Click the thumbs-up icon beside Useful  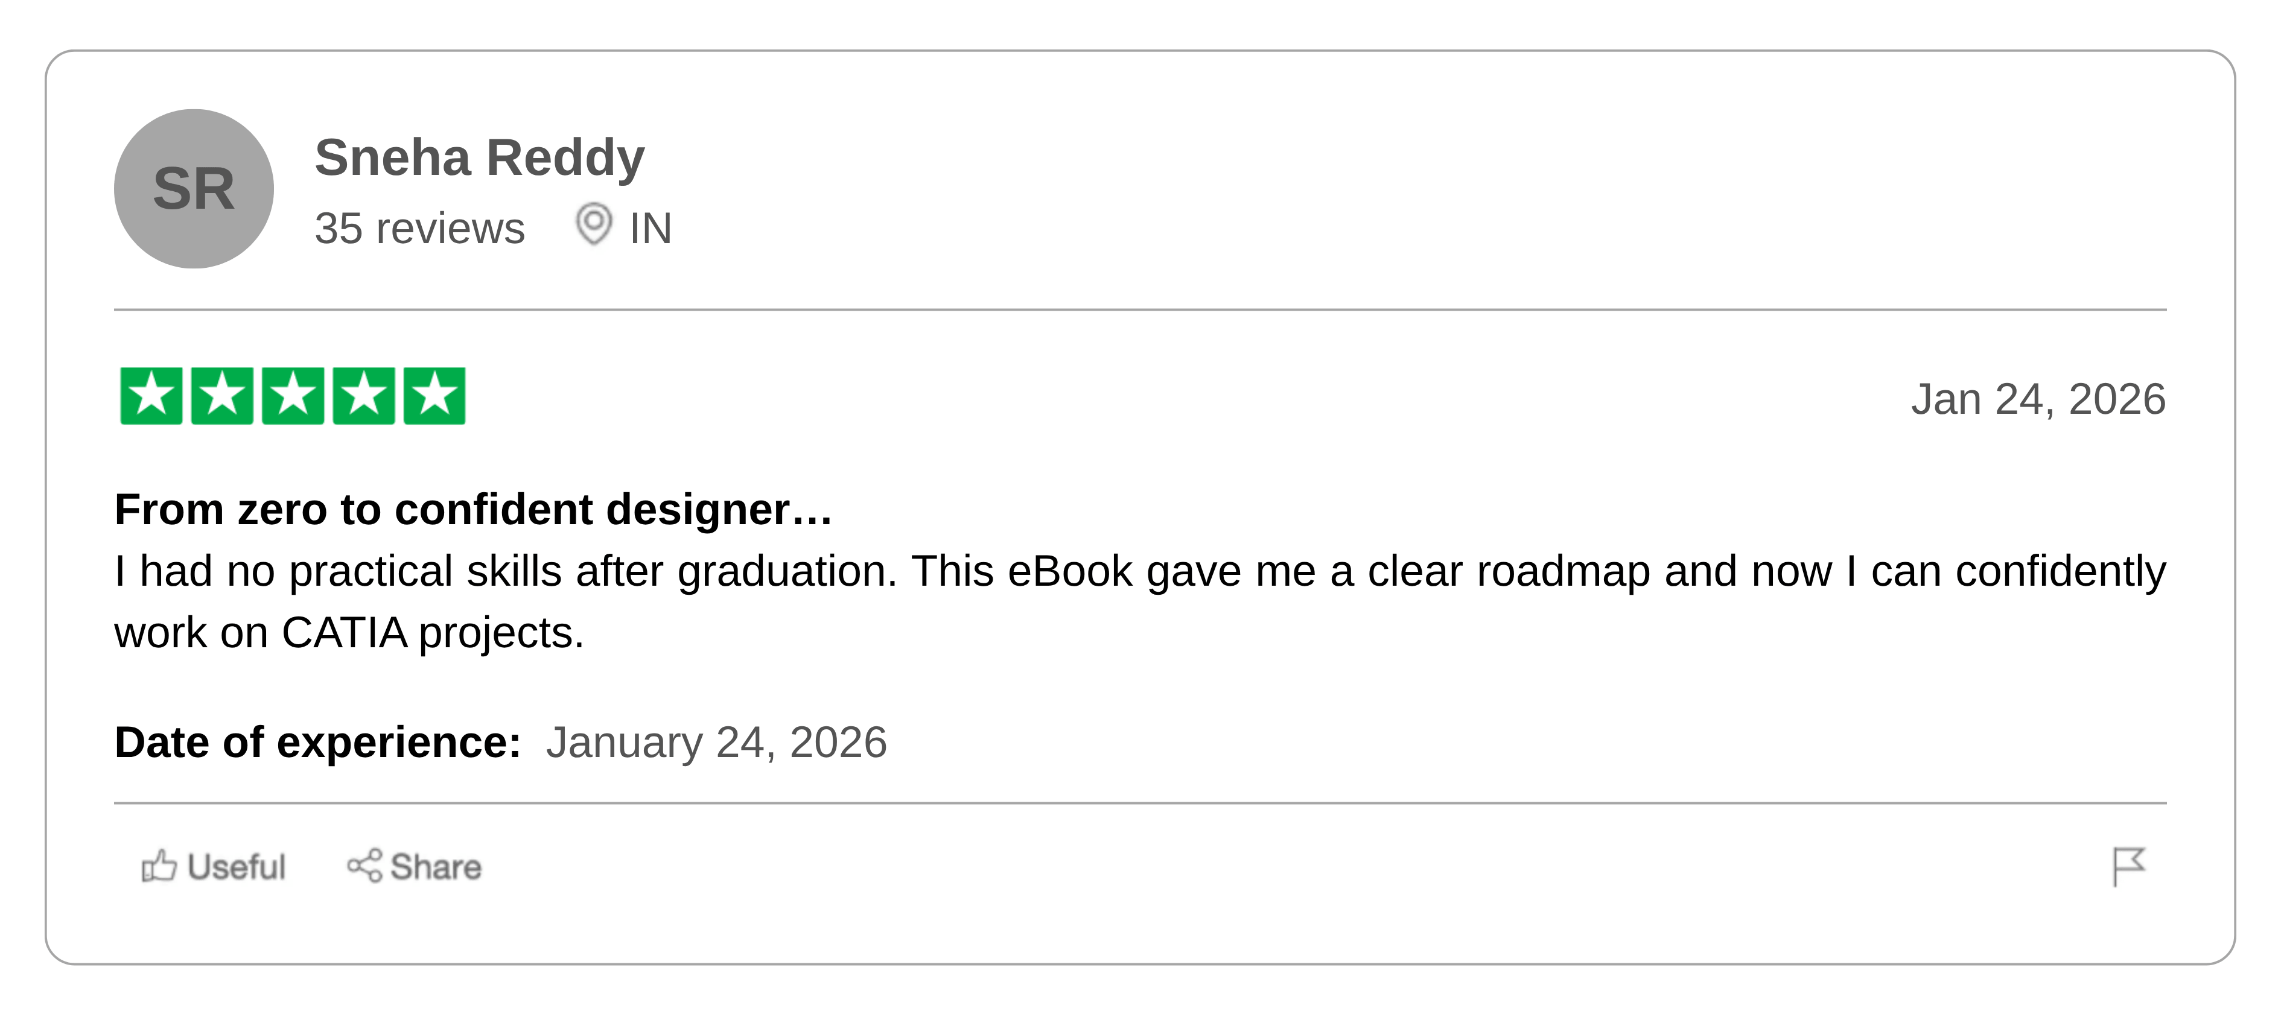point(159,866)
